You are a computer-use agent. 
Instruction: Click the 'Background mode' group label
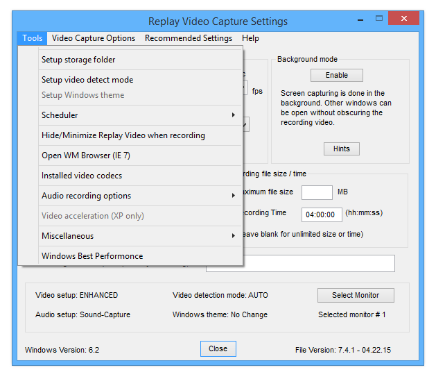coord(307,59)
